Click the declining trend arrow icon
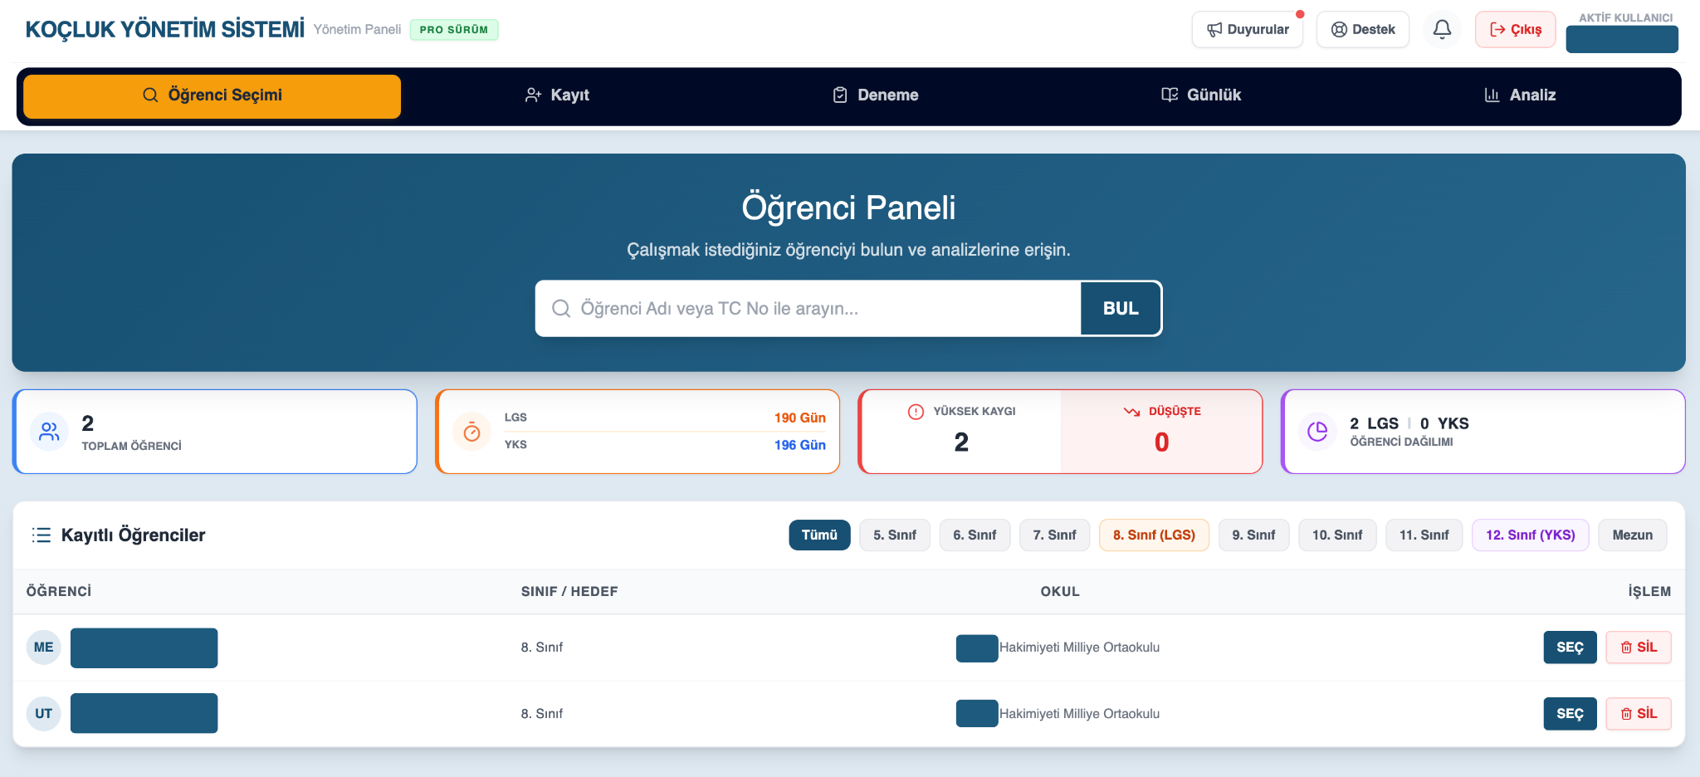1700x777 pixels. [1131, 412]
